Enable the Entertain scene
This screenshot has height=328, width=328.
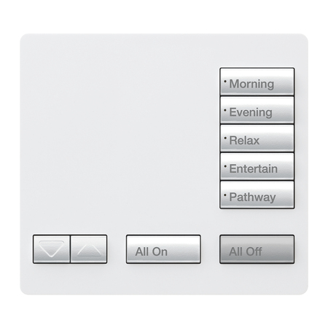click(x=257, y=166)
